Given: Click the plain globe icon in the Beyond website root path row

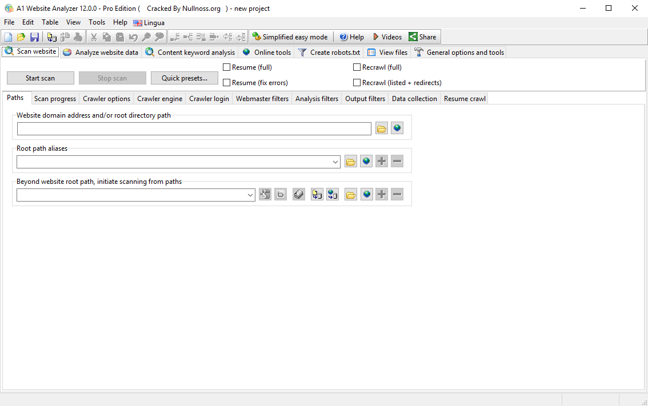Looking at the screenshot, I should pos(366,195).
